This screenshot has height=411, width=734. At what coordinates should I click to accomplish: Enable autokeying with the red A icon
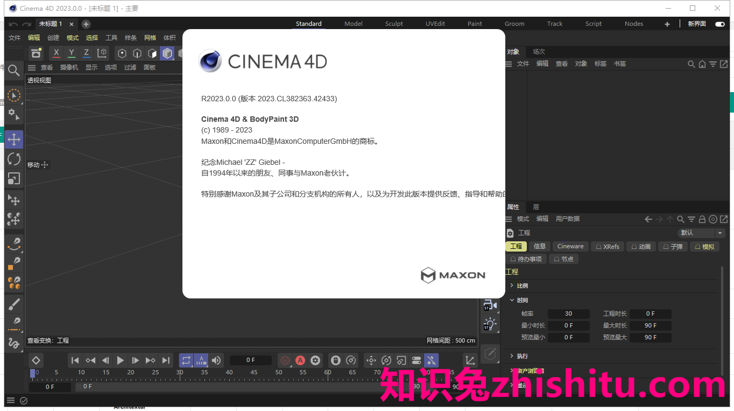click(x=300, y=360)
